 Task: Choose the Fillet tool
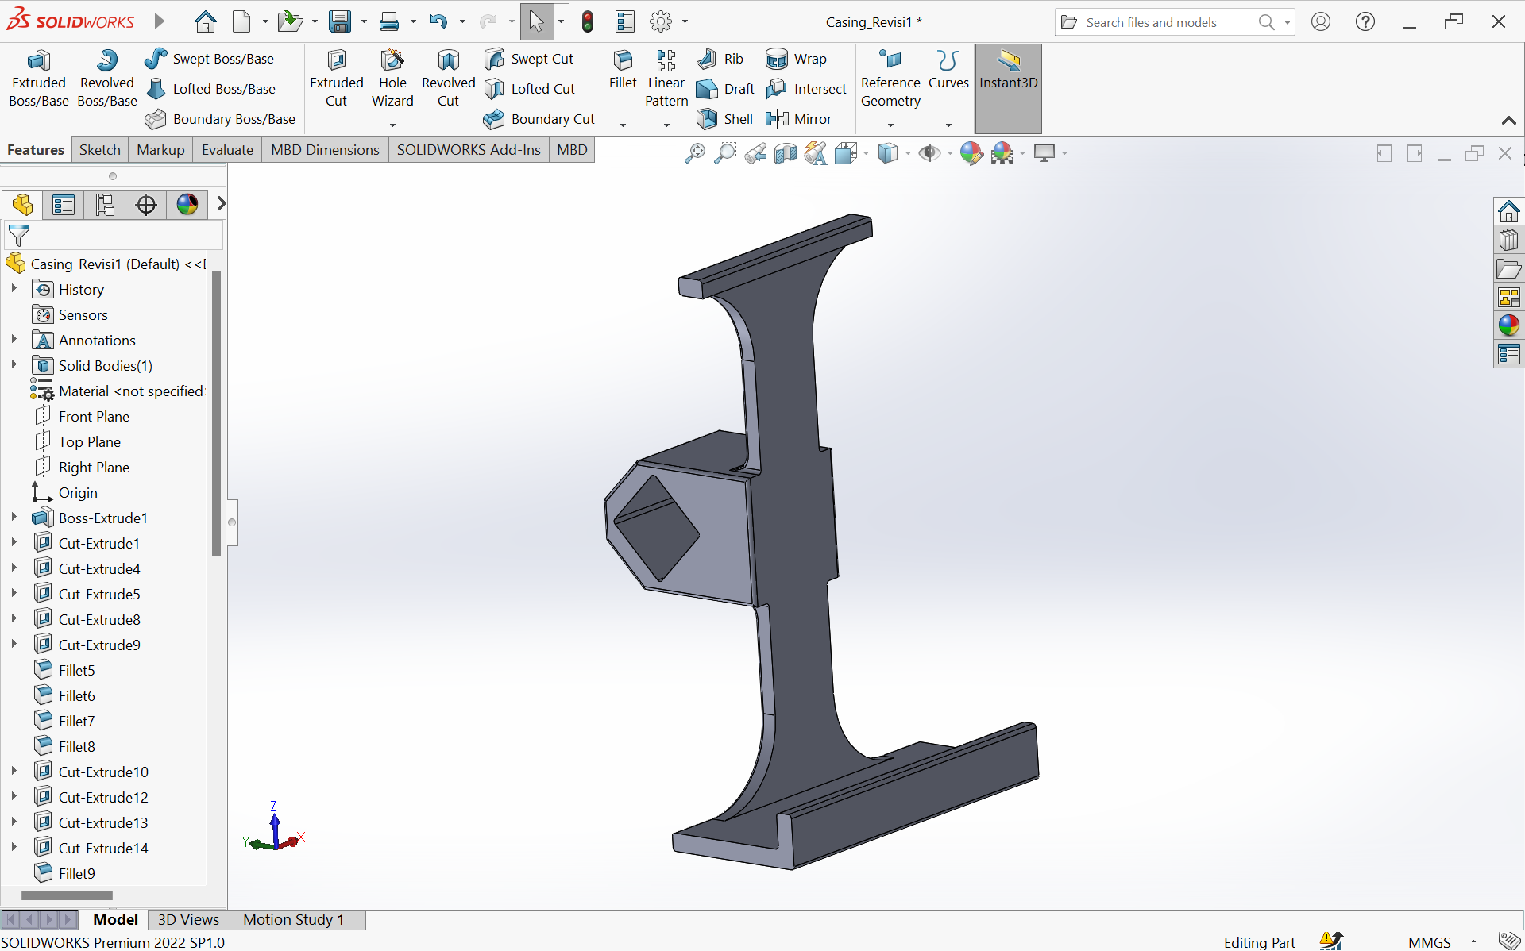(623, 70)
